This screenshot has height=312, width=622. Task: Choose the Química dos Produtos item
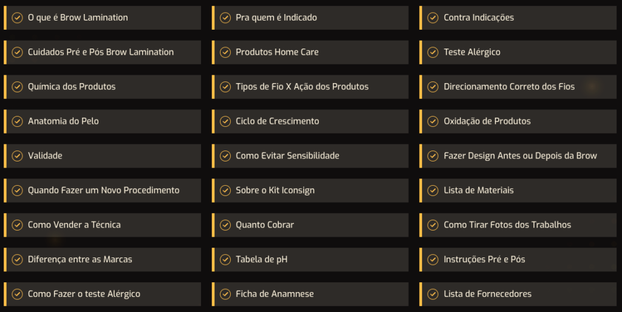(x=102, y=87)
